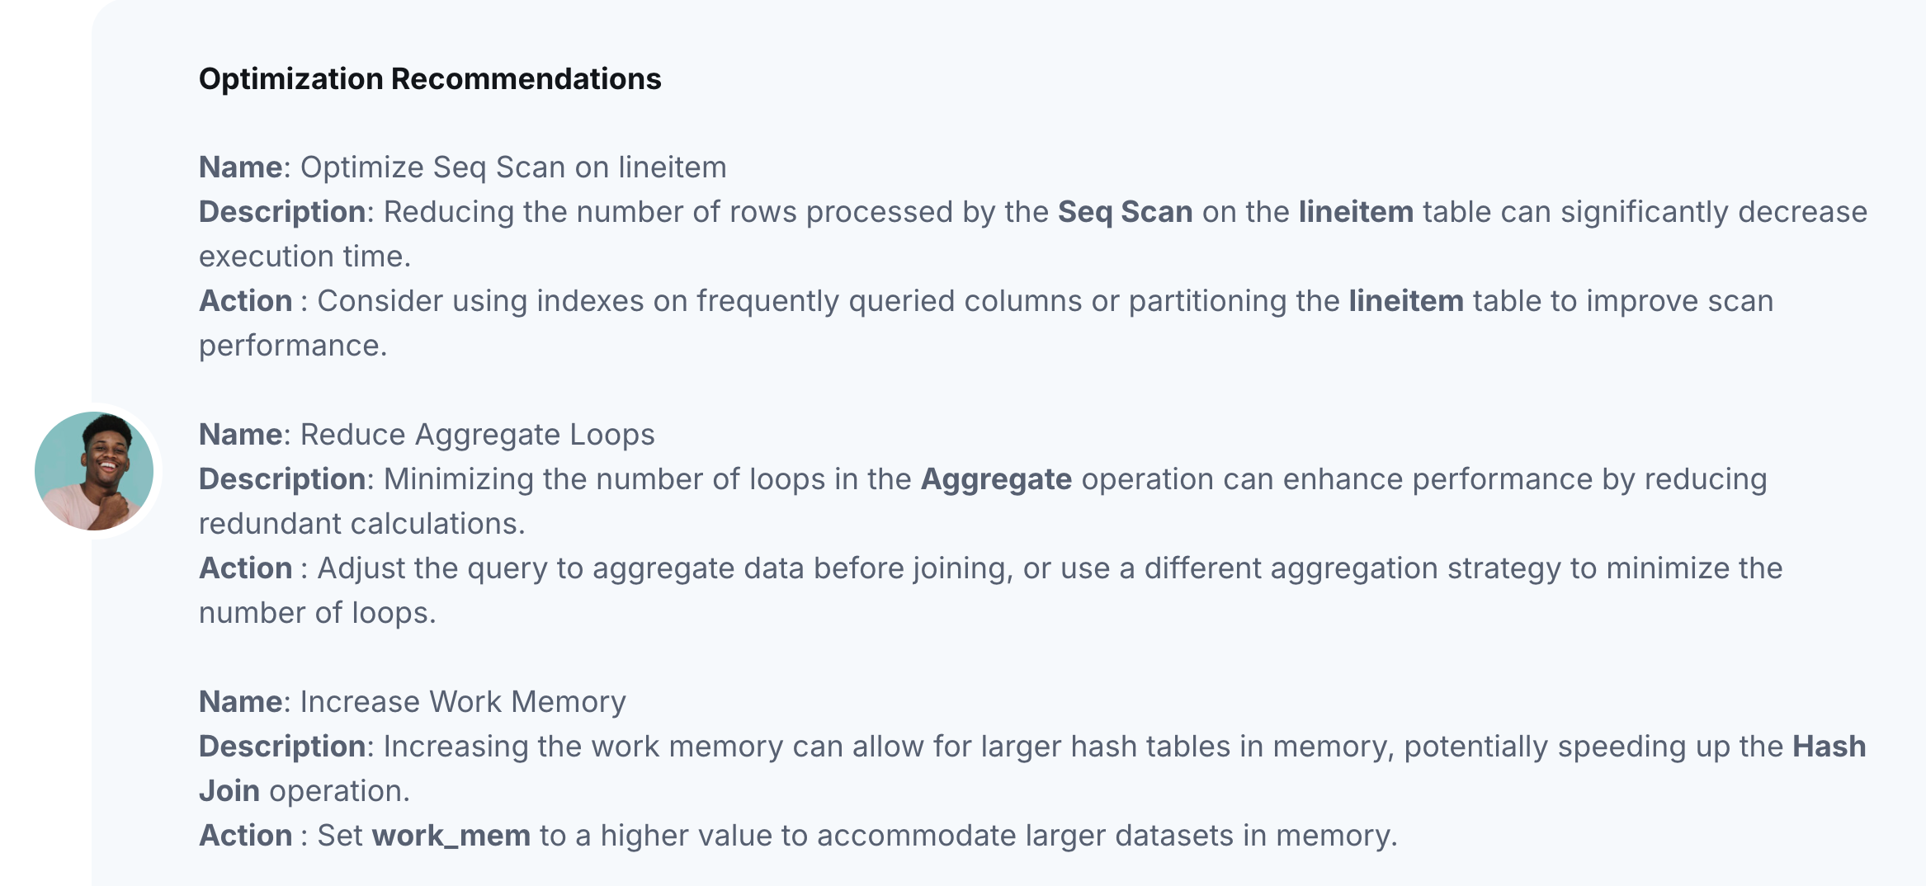Click the Description label for Seq Scan recommendation
The image size is (1926, 886).
click(282, 212)
